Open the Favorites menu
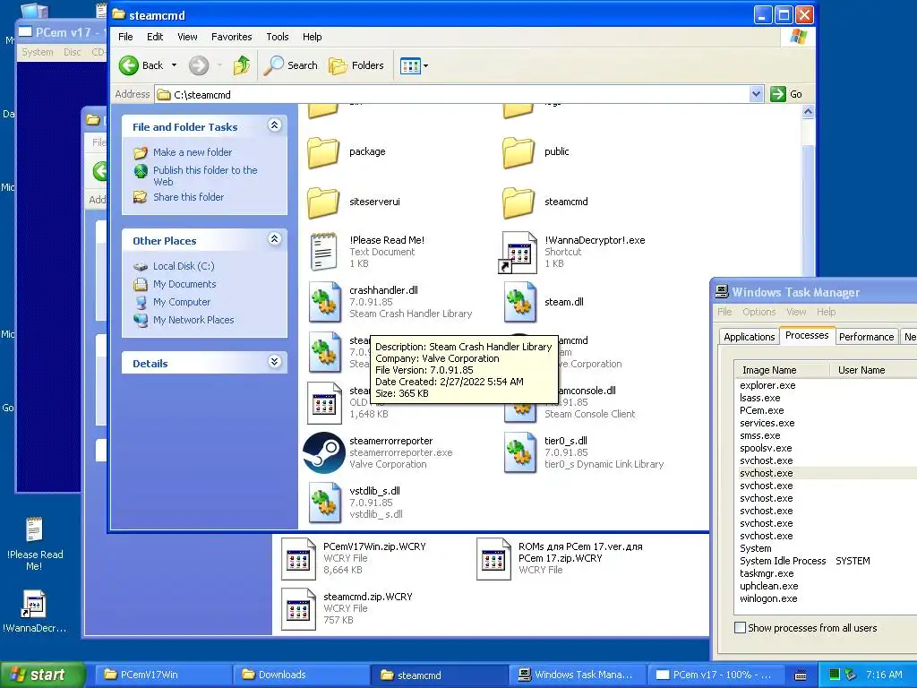This screenshot has height=688, width=917. pyautogui.click(x=232, y=37)
